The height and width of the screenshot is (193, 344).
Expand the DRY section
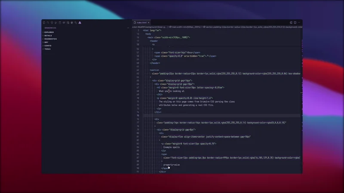(46, 42)
